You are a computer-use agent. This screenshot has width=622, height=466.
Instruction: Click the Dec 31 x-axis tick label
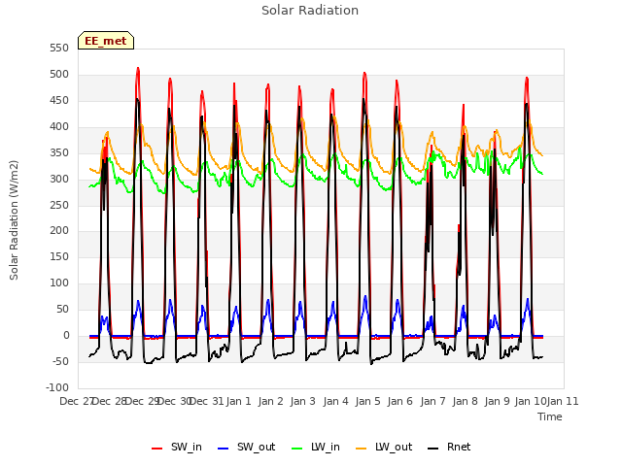coord(207,401)
